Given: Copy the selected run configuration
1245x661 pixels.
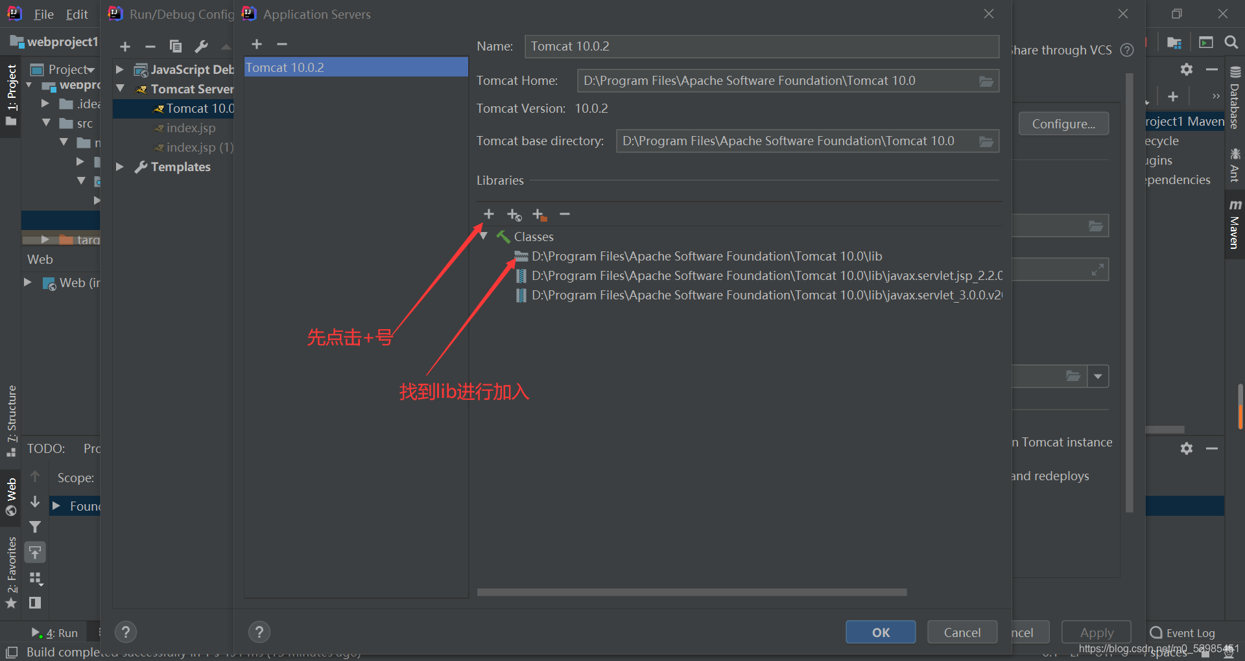Looking at the screenshot, I should coord(175,46).
